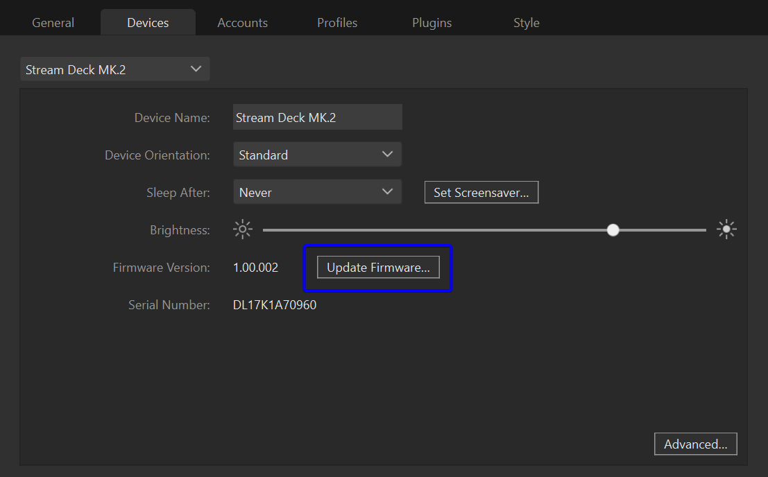Click the low brightness sun icon

coord(242,229)
